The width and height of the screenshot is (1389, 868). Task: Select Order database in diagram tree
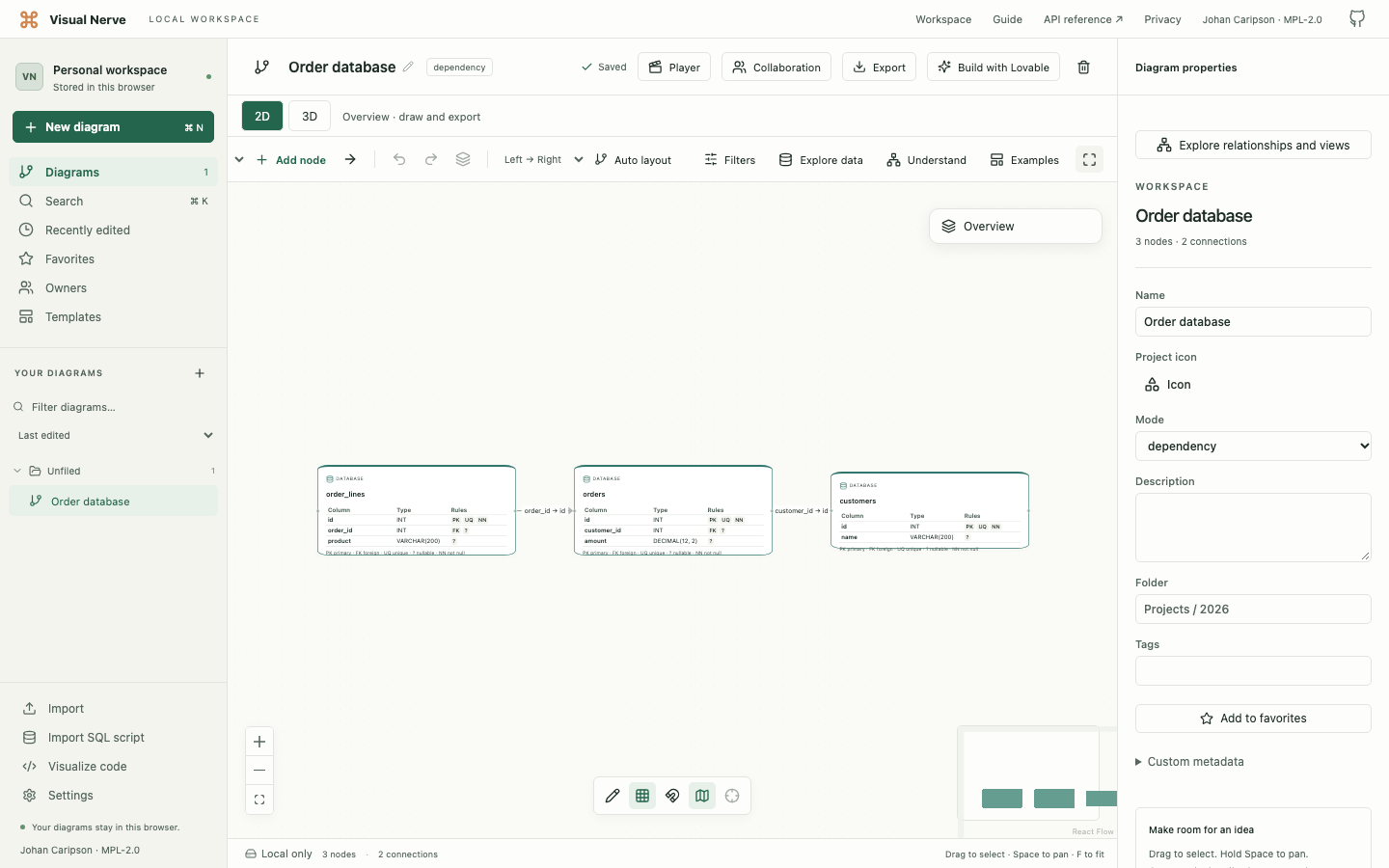pyautogui.click(x=113, y=502)
